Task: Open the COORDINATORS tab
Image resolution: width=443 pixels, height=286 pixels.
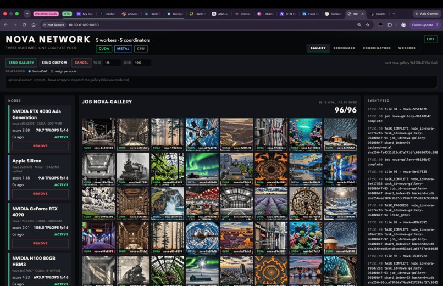Action: coord(376,48)
